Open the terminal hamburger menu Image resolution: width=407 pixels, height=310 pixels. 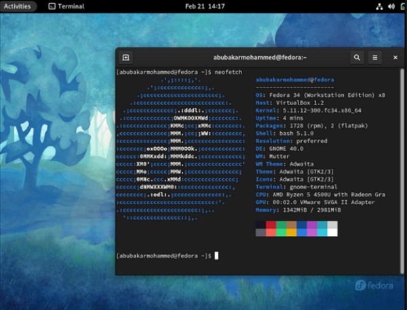[x=374, y=58]
